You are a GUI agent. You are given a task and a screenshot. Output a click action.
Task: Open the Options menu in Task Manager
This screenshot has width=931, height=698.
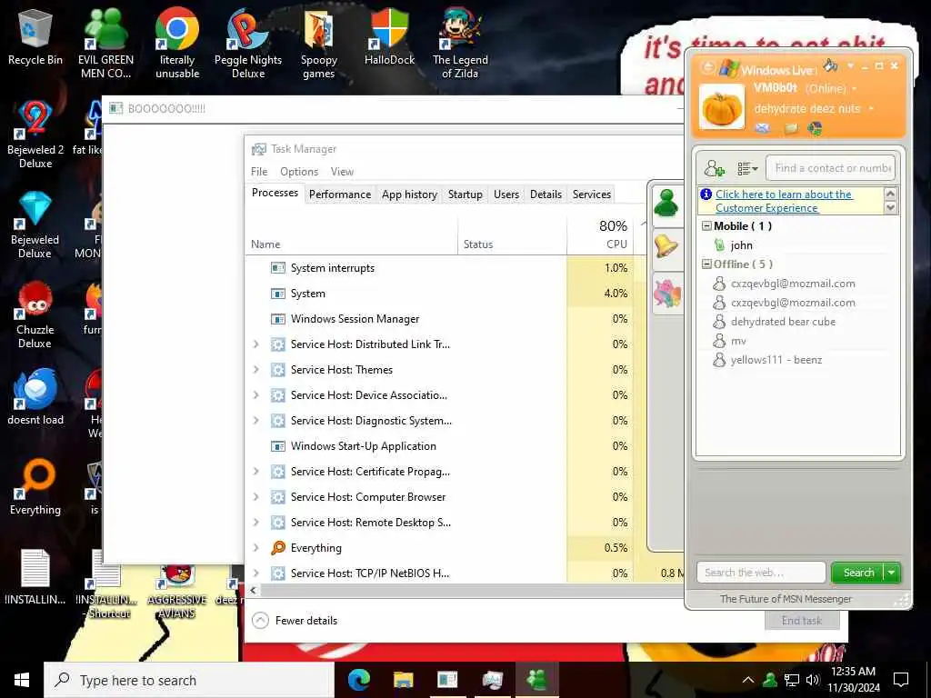pyautogui.click(x=299, y=172)
